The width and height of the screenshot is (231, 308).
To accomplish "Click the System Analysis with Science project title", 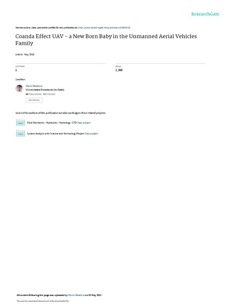I will [x=56, y=134].
